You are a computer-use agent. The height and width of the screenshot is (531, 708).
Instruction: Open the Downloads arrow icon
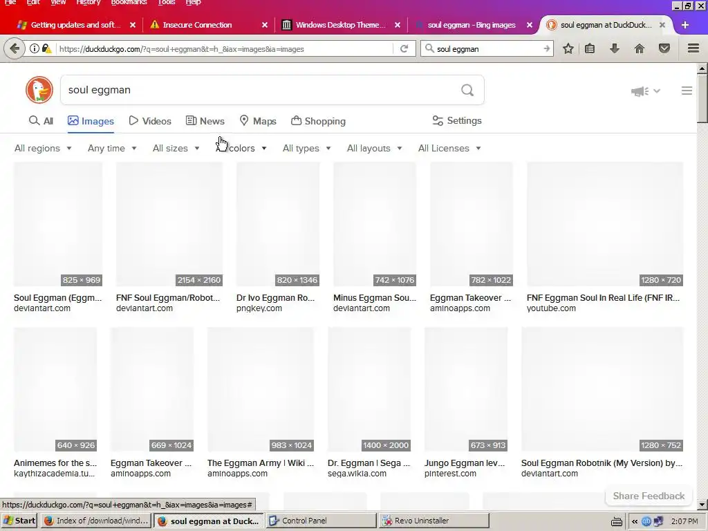coord(615,48)
